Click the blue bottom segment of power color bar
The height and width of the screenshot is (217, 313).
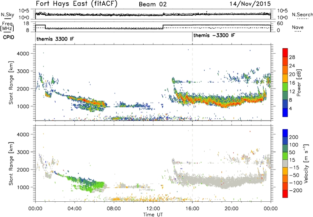coord(285,112)
